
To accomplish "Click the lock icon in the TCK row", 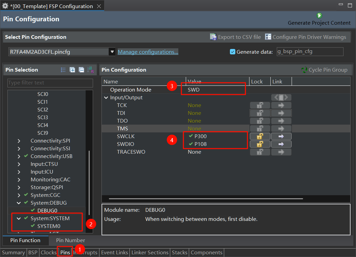I will pos(260,105).
